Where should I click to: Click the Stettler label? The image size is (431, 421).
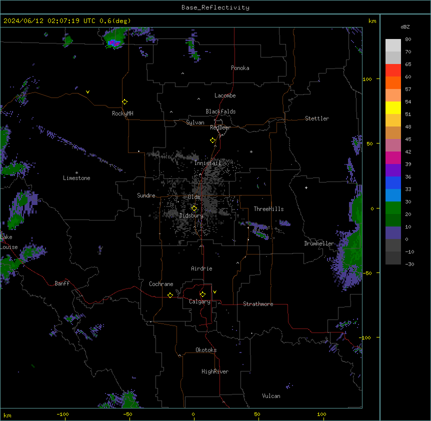pyautogui.click(x=317, y=118)
